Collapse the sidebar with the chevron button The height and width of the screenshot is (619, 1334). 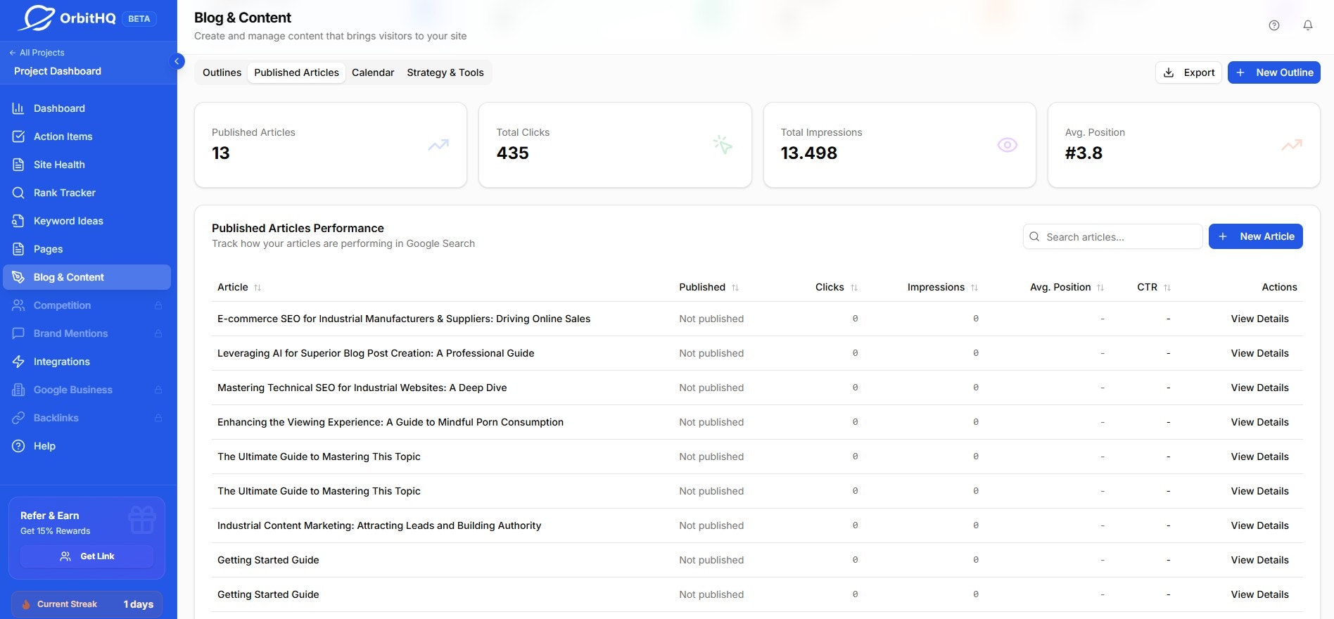[x=177, y=61]
